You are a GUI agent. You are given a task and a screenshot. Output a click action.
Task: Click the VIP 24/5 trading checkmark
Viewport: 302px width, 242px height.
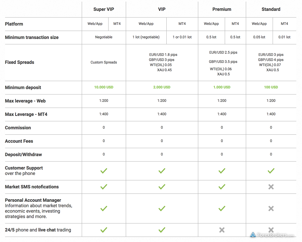click(x=162, y=230)
